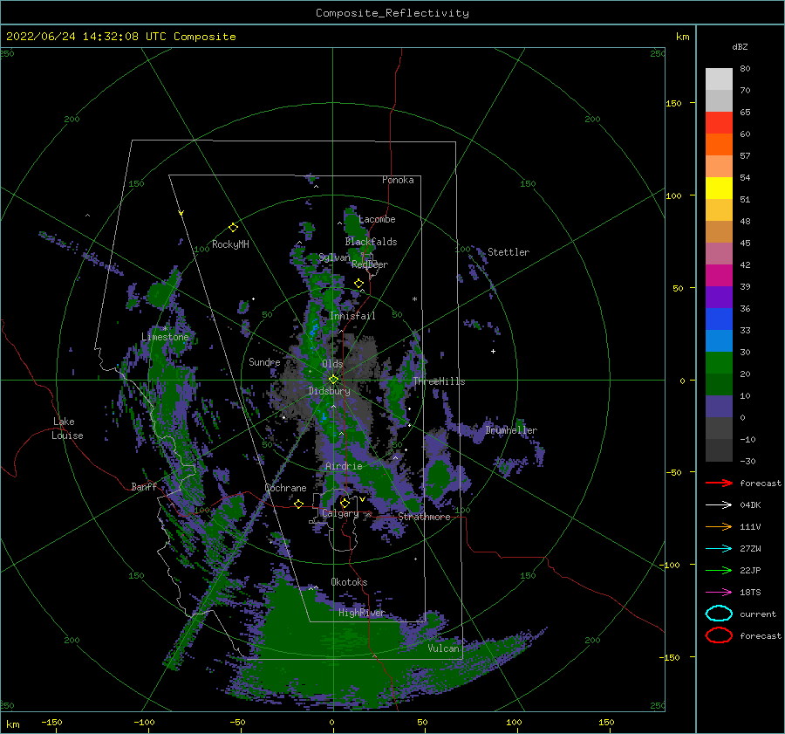The height and width of the screenshot is (734, 785).
Task: Select the Drumheller city label
Action: (511, 430)
